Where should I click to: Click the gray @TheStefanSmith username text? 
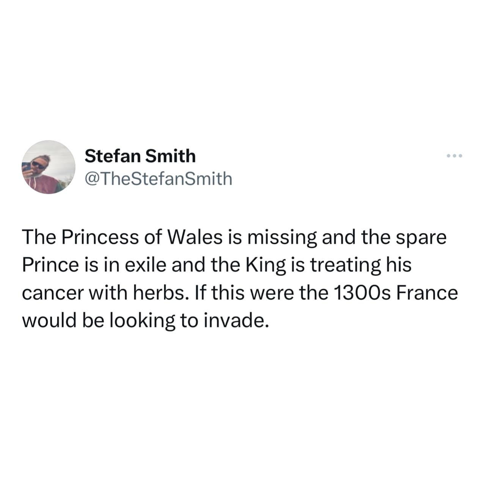[x=159, y=178]
